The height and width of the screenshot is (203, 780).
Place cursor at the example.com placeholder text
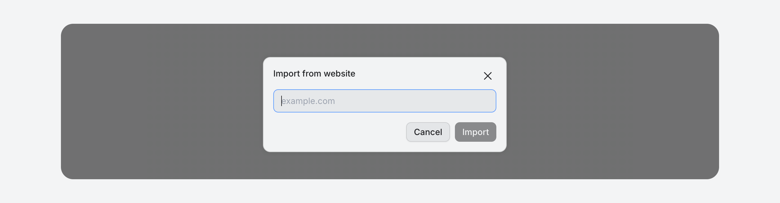tap(308, 101)
